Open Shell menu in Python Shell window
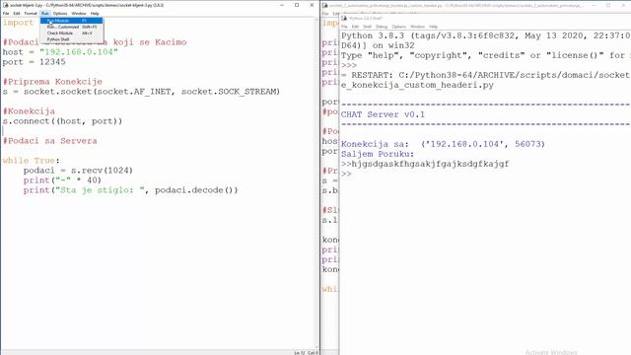 [x=367, y=27]
